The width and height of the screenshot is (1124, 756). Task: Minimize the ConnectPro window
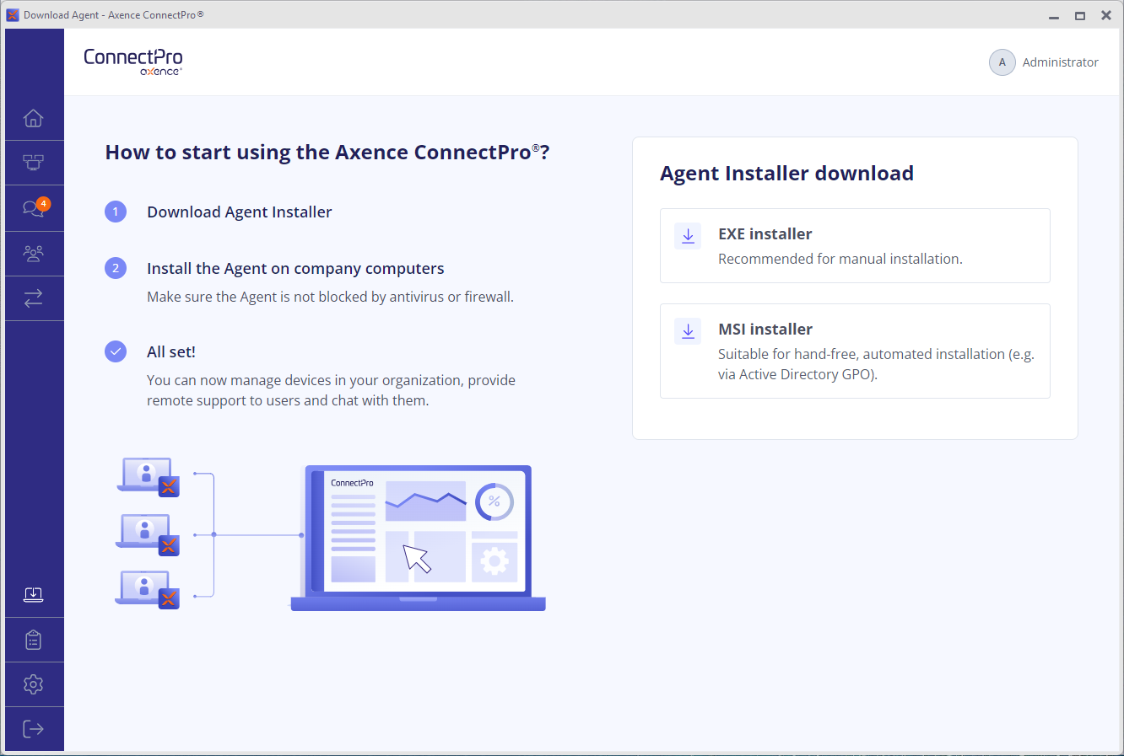coord(1054,15)
